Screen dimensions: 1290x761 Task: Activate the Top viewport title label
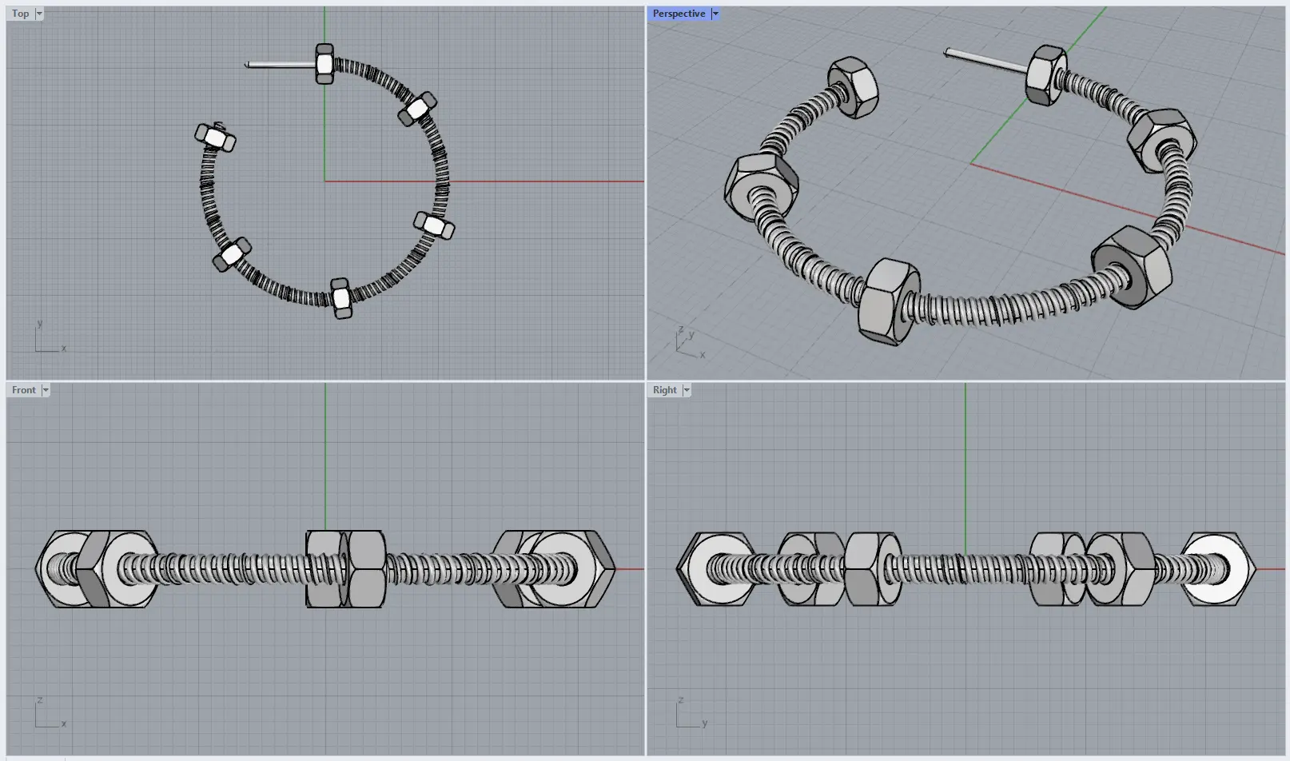(x=21, y=14)
